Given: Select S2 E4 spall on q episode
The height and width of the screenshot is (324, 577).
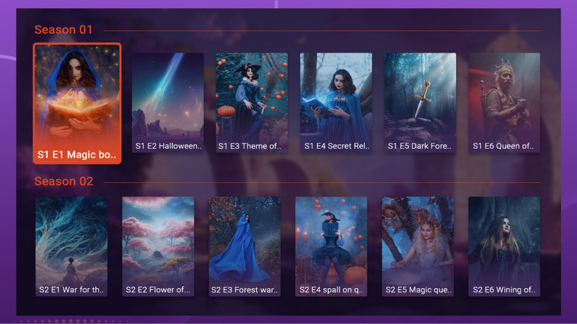Looking at the screenshot, I should point(331,246).
